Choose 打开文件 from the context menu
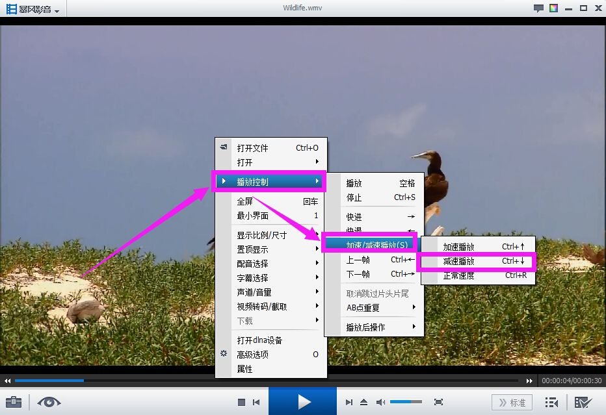 (253, 148)
